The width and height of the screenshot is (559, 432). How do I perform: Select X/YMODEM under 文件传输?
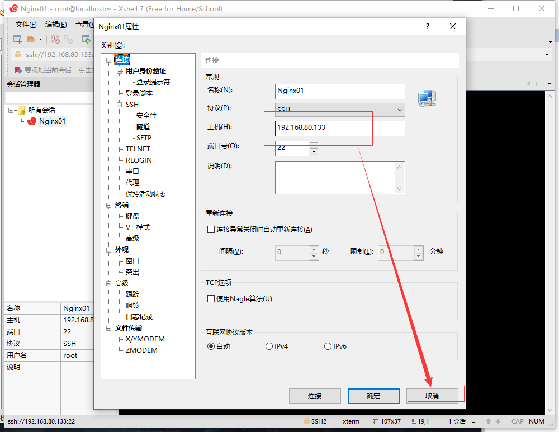pyautogui.click(x=145, y=339)
